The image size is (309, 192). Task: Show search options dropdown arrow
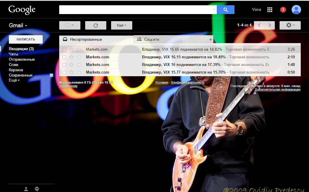214,10
